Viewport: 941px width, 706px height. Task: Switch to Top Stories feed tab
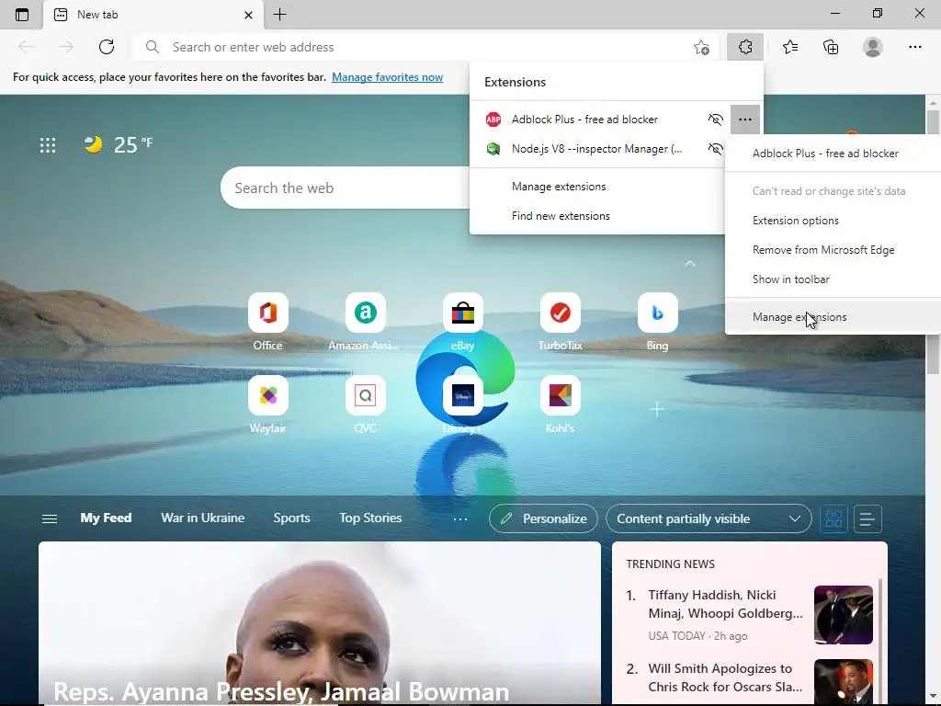tap(370, 518)
